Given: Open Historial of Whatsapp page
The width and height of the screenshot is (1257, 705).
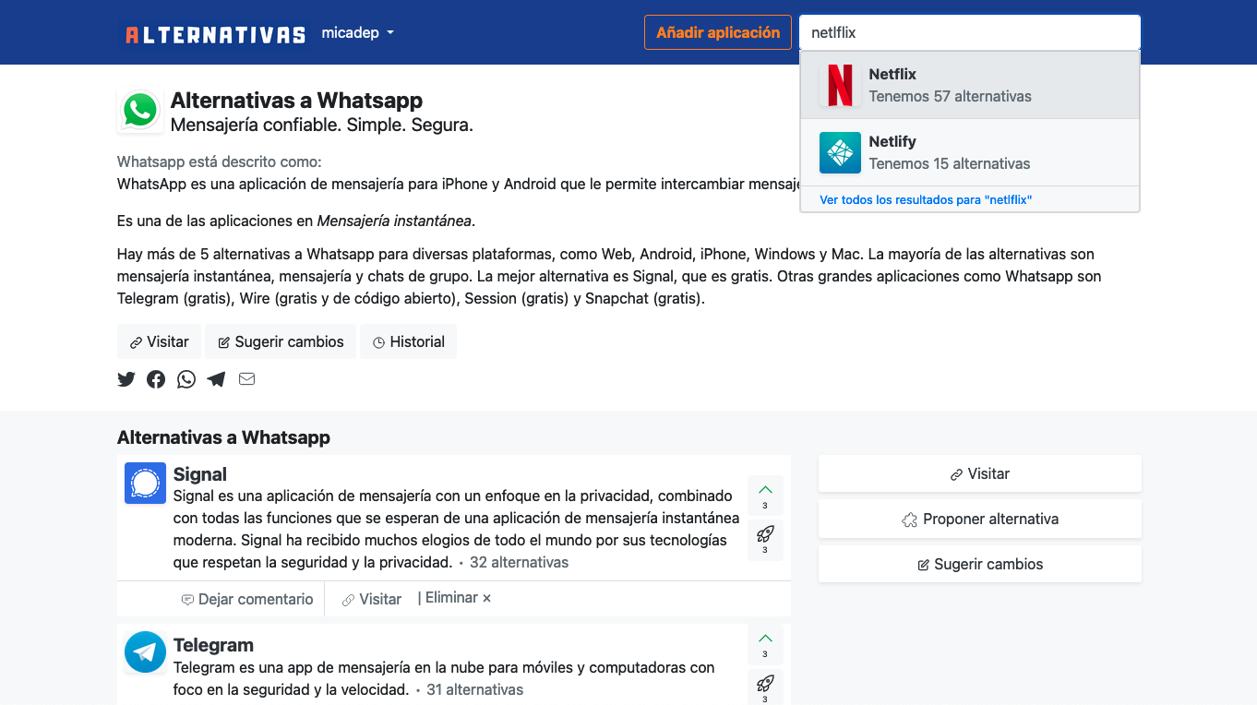Looking at the screenshot, I should click(408, 341).
